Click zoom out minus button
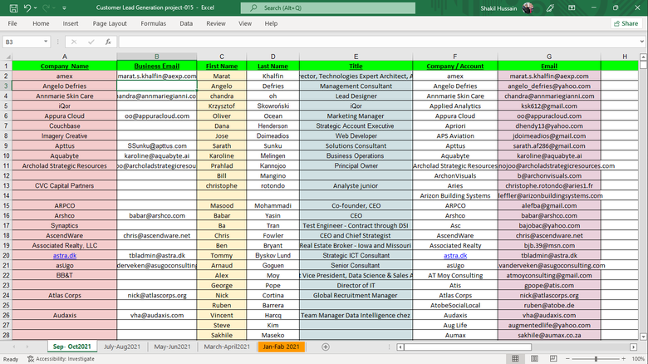The width and height of the screenshot is (648, 364). [567, 359]
